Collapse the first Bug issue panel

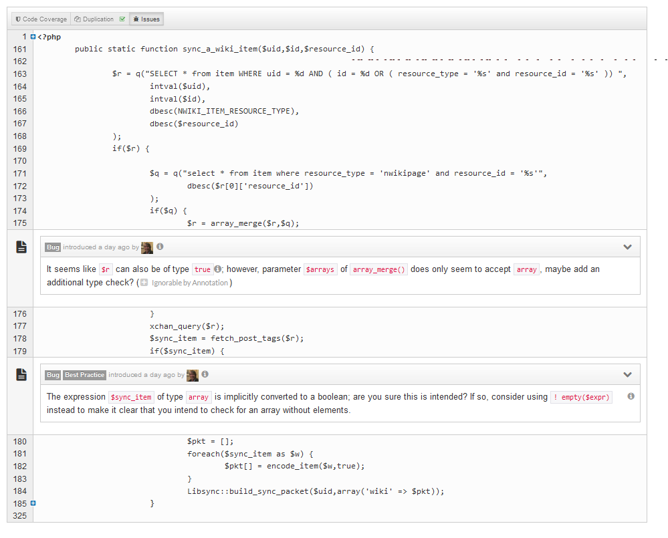pos(627,247)
